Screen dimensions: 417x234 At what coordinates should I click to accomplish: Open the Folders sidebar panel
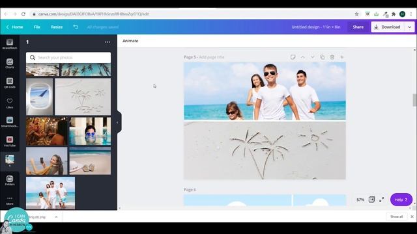tap(10, 181)
